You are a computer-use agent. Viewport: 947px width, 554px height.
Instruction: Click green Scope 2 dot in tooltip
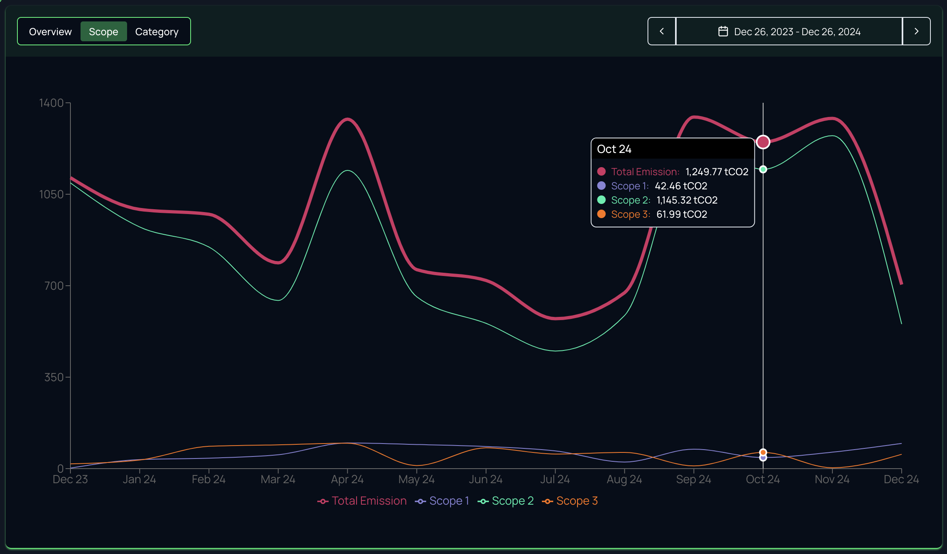point(601,200)
